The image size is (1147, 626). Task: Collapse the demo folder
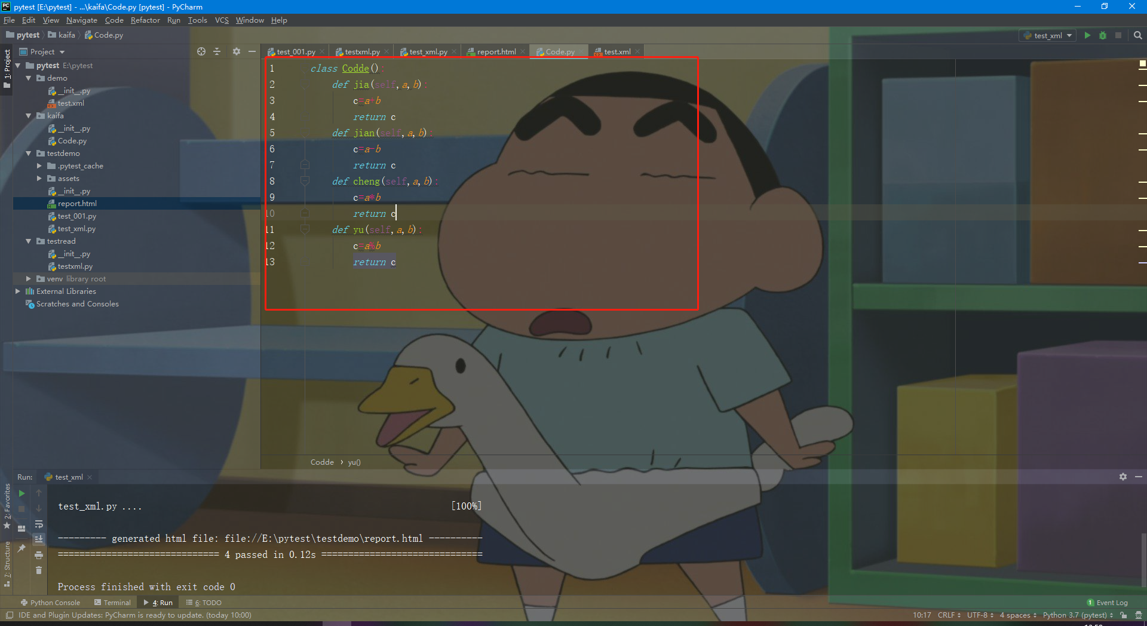[28, 78]
